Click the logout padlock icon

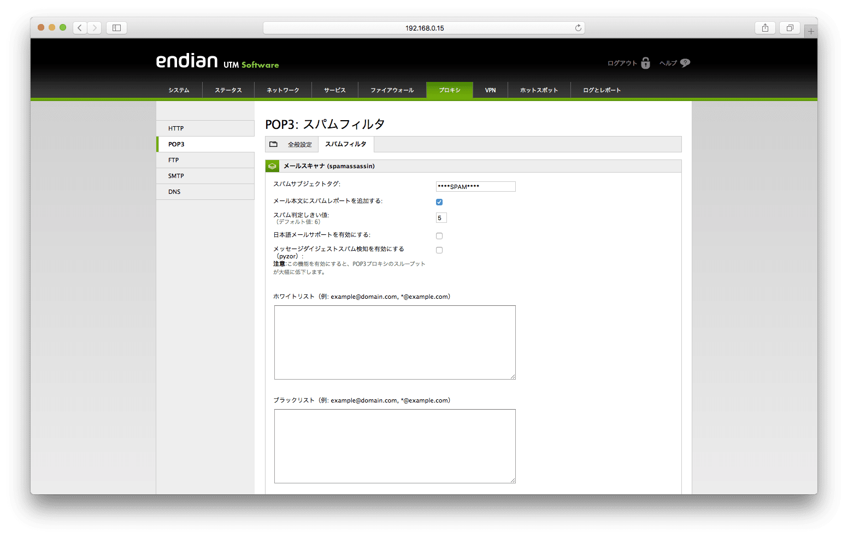(x=645, y=63)
